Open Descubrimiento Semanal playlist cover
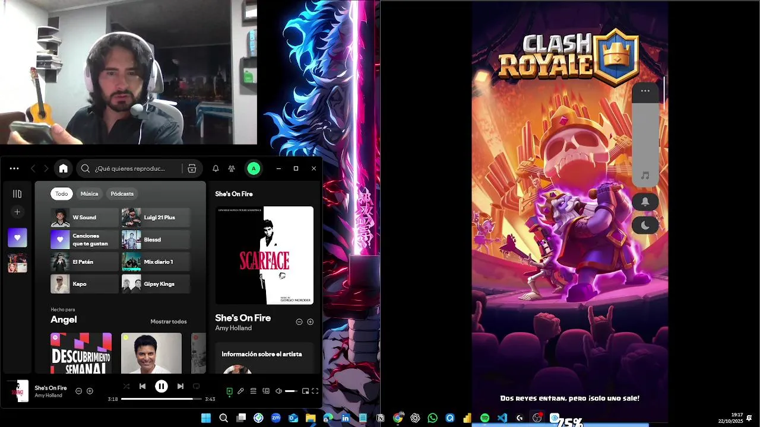The image size is (760, 427). (81, 353)
